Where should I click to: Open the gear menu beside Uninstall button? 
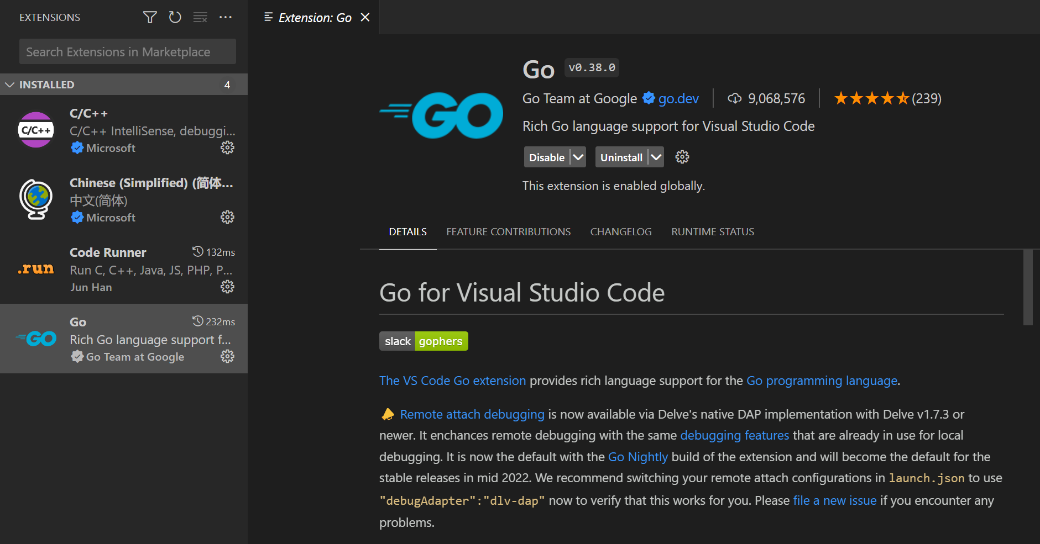tap(682, 157)
